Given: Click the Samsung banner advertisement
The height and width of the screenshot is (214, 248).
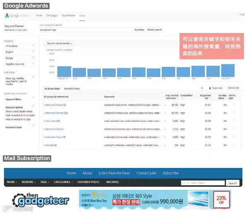Looking at the screenshot, I should (x=155, y=200).
